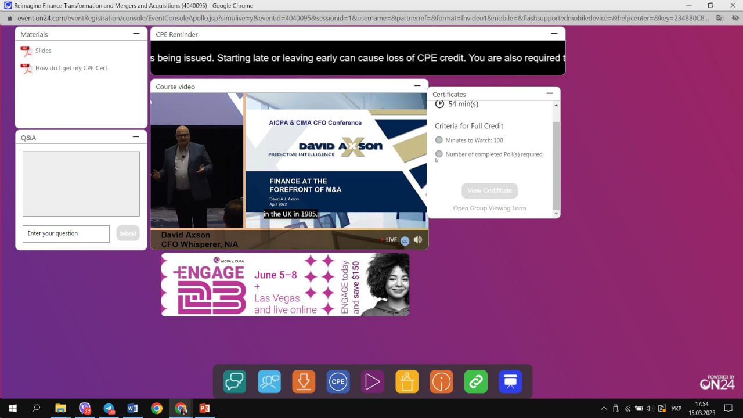This screenshot has height=418, width=743.
Task: Click the completed Polls required criteria indicator
Action: pos(439,154)
